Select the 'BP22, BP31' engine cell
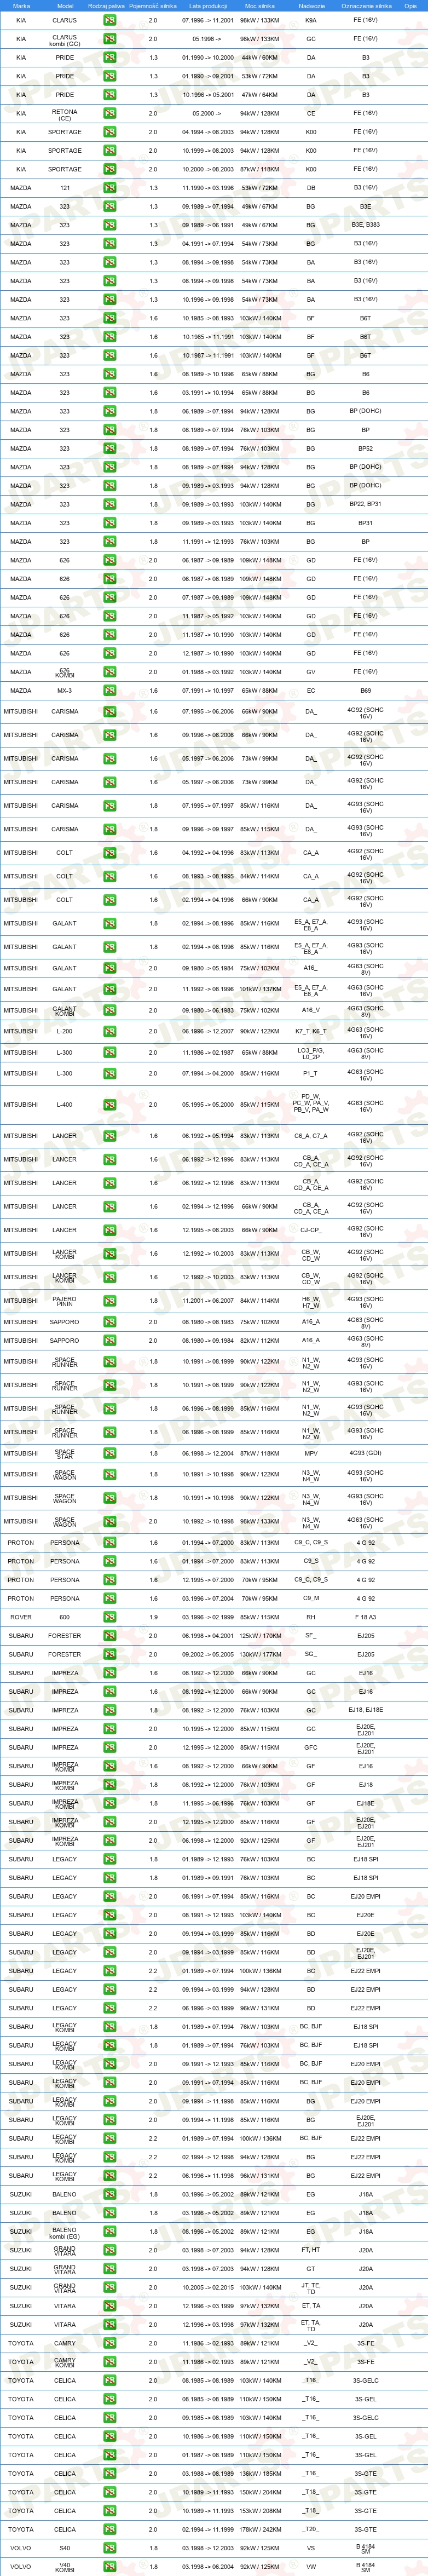Image resolution: width=428 pixels, height=2576 pixels. click(366, 504)
